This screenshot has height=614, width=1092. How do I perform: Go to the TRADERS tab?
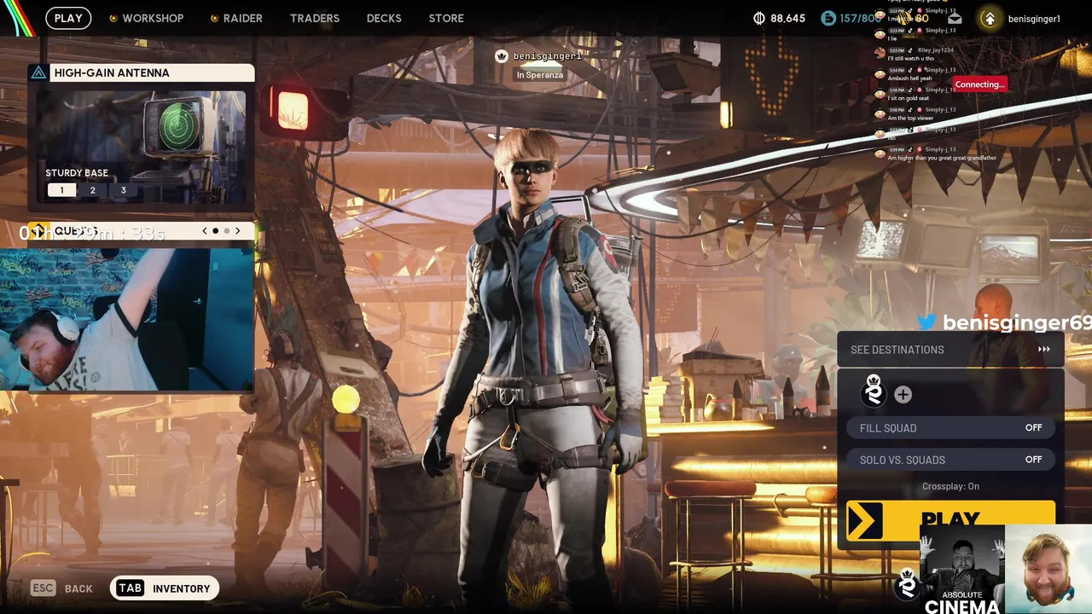click(x=315, y=18)
